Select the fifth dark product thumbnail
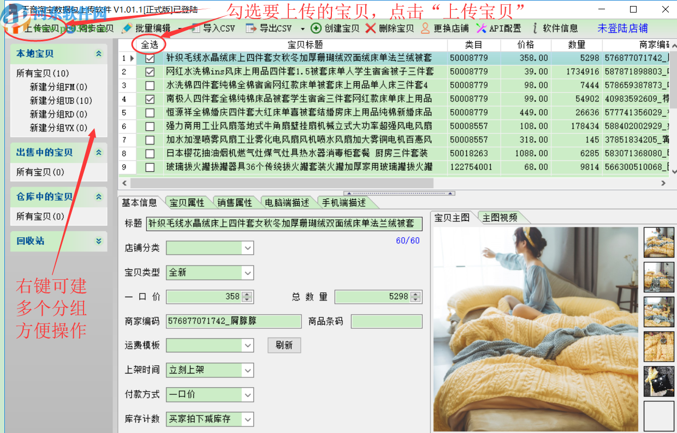Viewport: 677px width, 433px height. tap(659, 381)
